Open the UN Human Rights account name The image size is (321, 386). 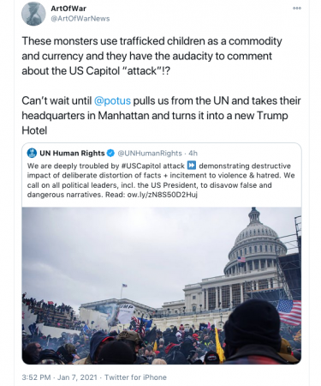point(72,154)
